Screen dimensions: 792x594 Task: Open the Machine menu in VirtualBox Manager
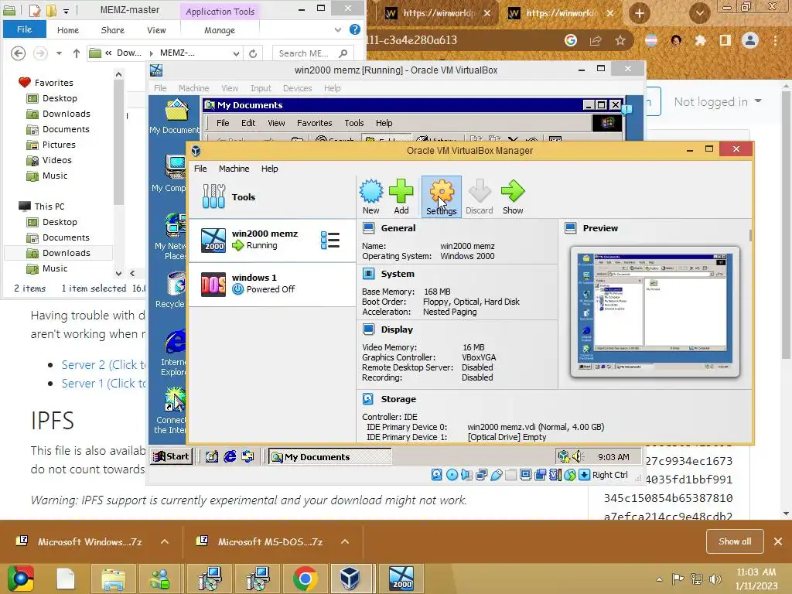[234, 169]
